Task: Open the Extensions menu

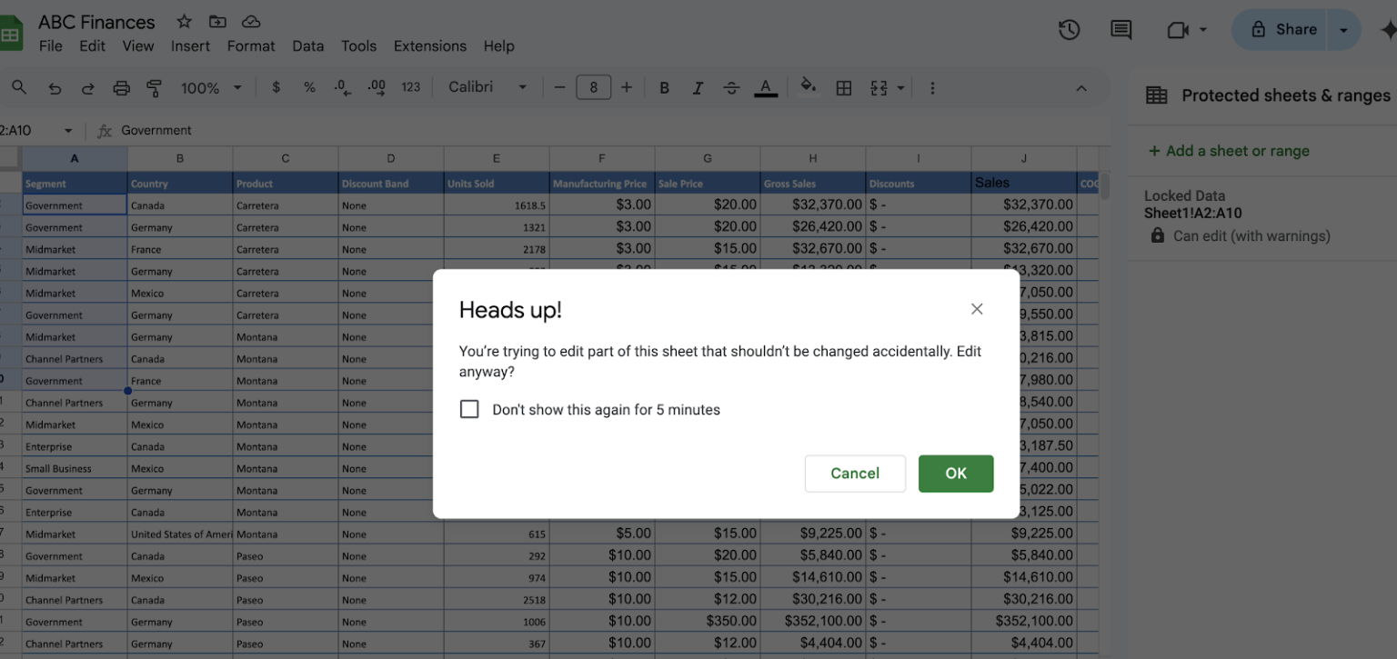Action: (x=429, y=45)
